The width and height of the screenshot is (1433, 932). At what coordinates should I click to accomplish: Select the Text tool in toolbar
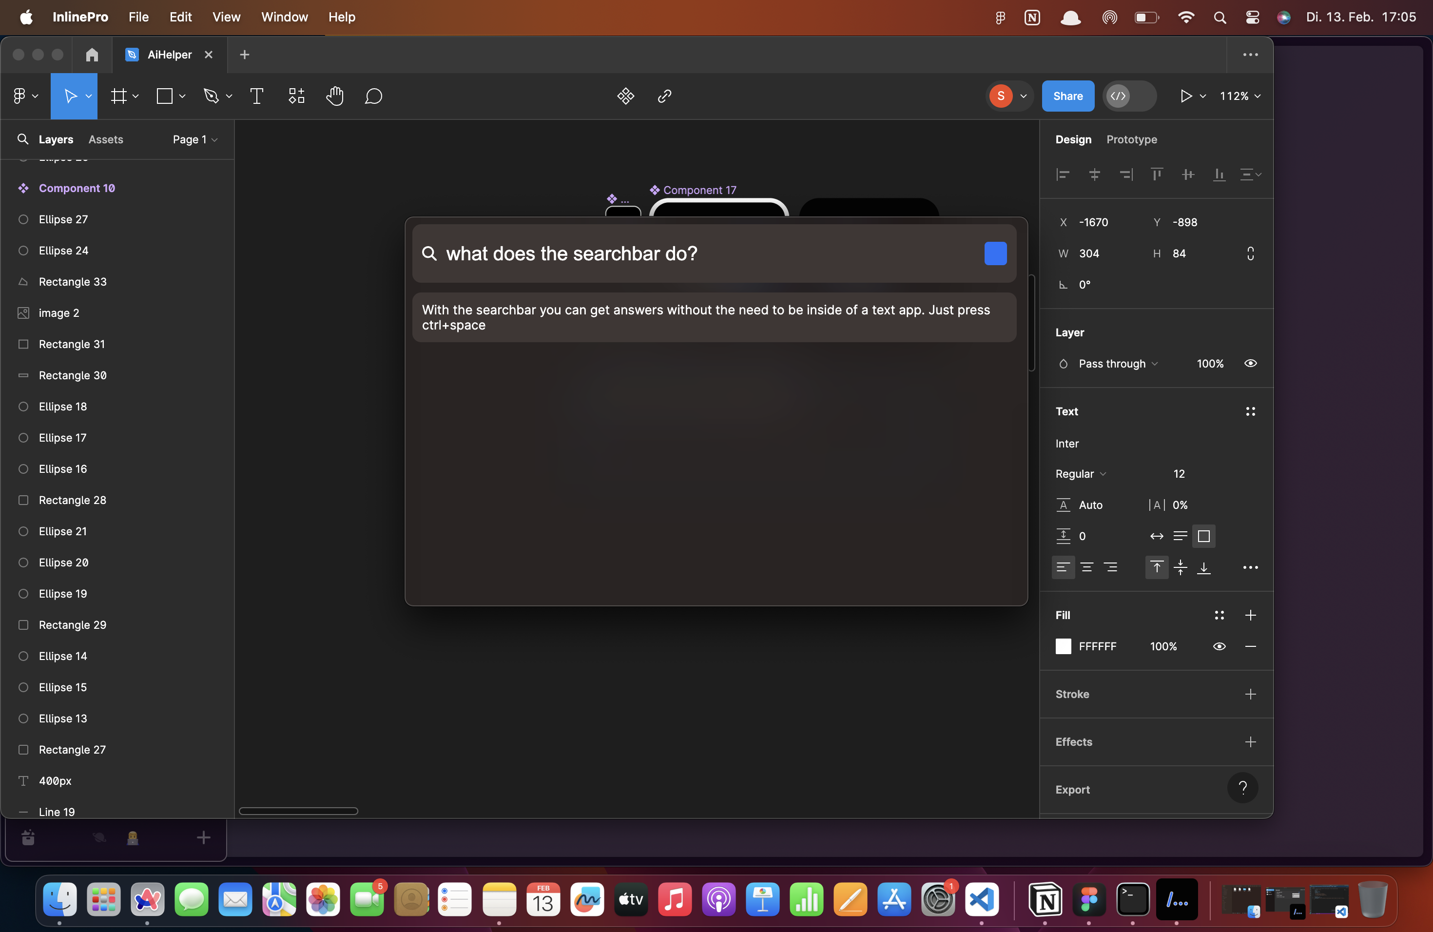click(256, 97)
